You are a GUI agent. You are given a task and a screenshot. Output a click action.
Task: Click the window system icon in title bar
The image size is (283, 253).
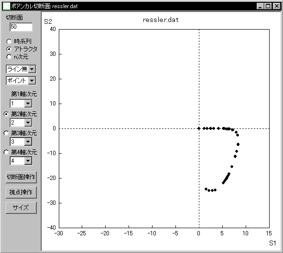click(6, 6)
